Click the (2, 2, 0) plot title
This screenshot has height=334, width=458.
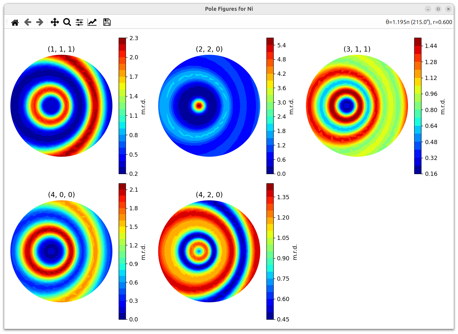pos(209,49)
